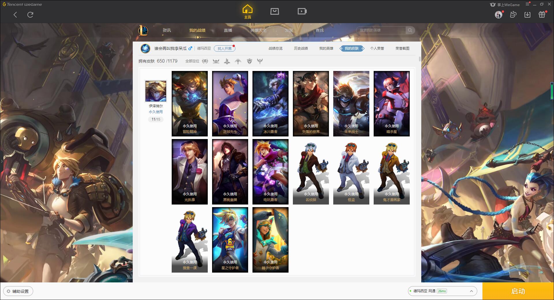
Task: Open the 掌上WeGame mobile app link
Action: click(505, 5)
